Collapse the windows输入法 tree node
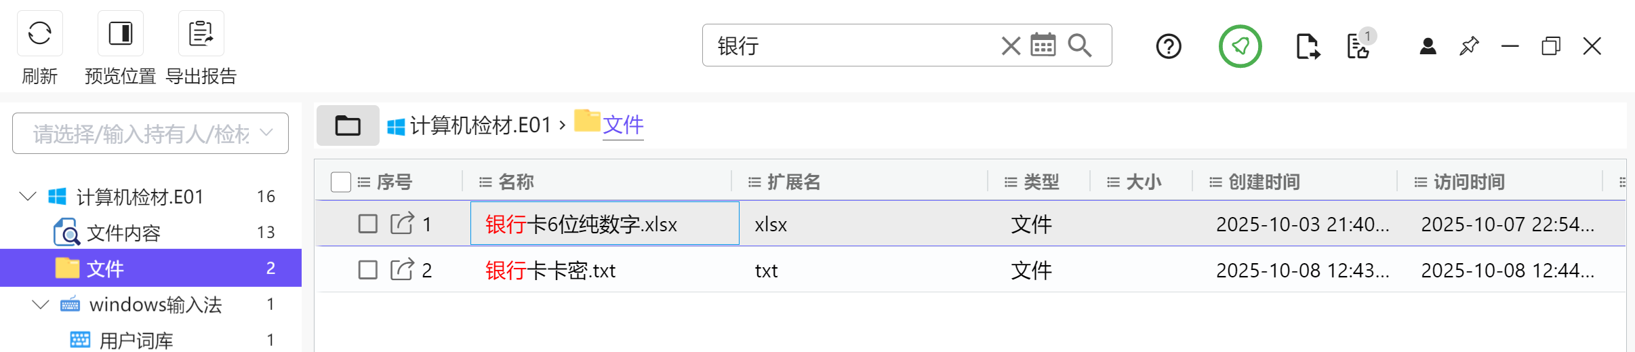The image size is (1635, 352). point(41,305)
